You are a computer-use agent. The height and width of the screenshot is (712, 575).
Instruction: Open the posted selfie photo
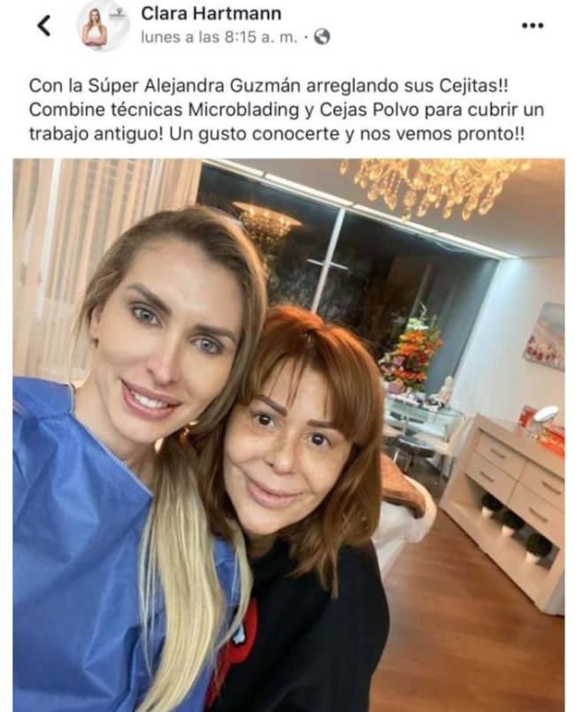(289, 435)
